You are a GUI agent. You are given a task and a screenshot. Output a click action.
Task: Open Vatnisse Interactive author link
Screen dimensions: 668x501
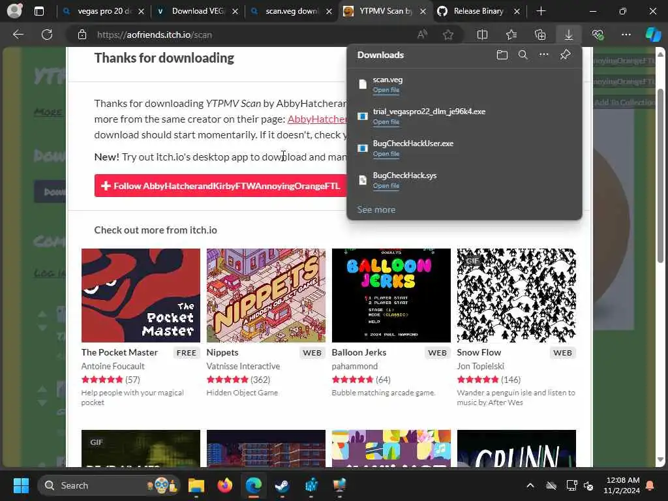243,366
